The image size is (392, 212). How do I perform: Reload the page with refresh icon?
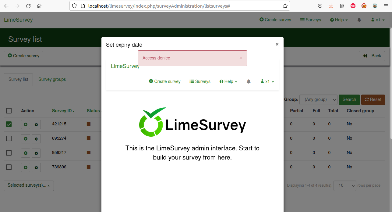28,6
